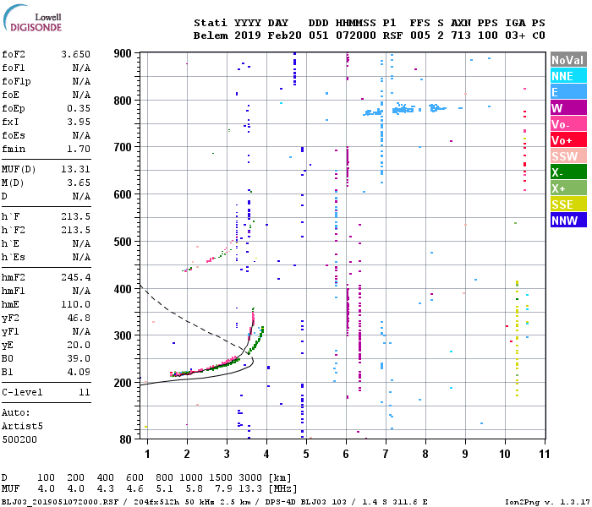Click the year 2019 in header
The height and width of the screenshot is (507, 592).
[x=248, y=35]
